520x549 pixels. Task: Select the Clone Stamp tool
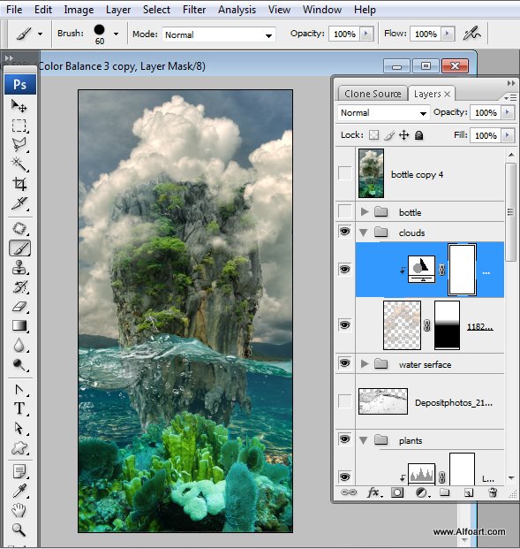click(x=19, y=268)
